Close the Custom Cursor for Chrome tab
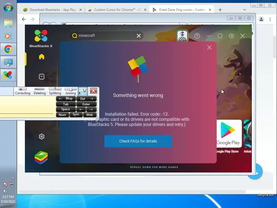The width and height of the screenshot is (277, 208). [x=145, y=10]
